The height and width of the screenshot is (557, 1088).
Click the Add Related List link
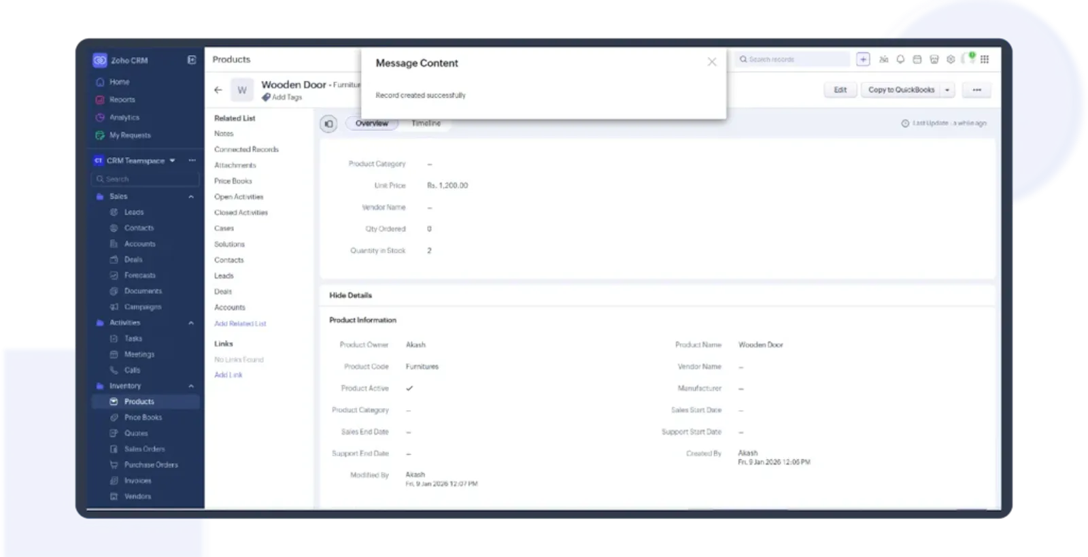click(240, 324)
